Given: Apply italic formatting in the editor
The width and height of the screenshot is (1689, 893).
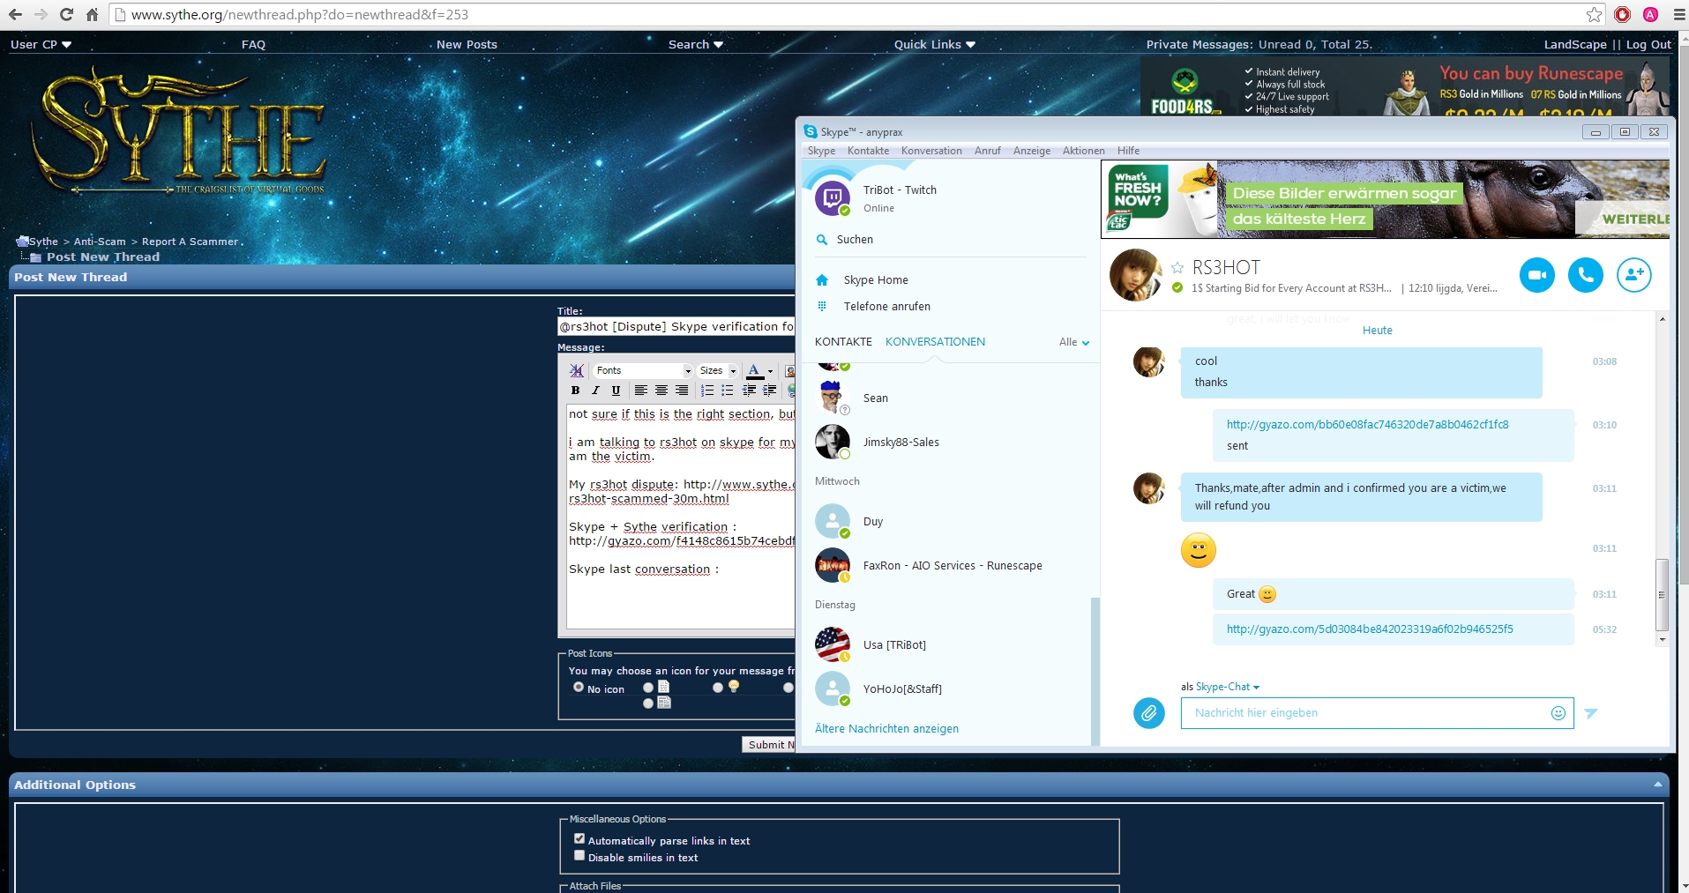Looking at the screenshot, I should (595, 391).
